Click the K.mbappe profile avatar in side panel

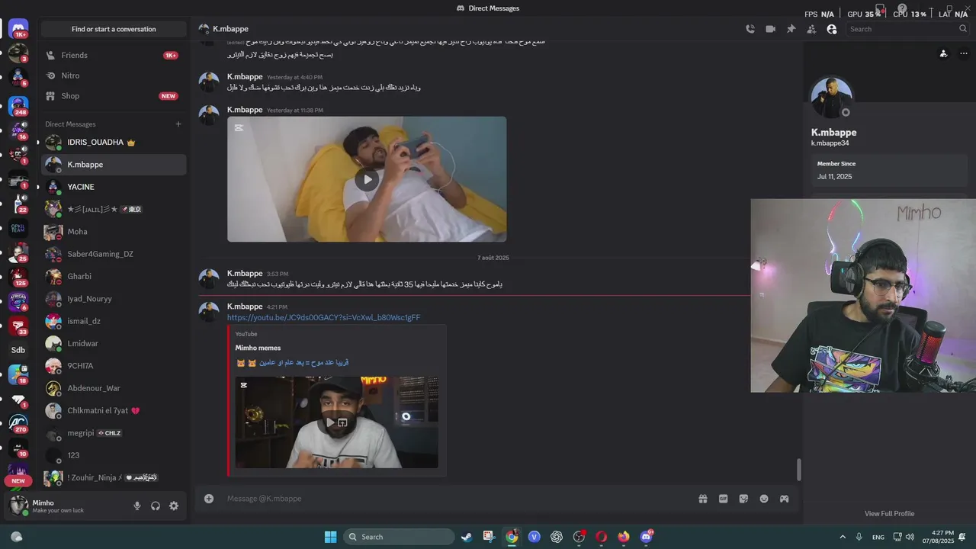click(831, 98)
